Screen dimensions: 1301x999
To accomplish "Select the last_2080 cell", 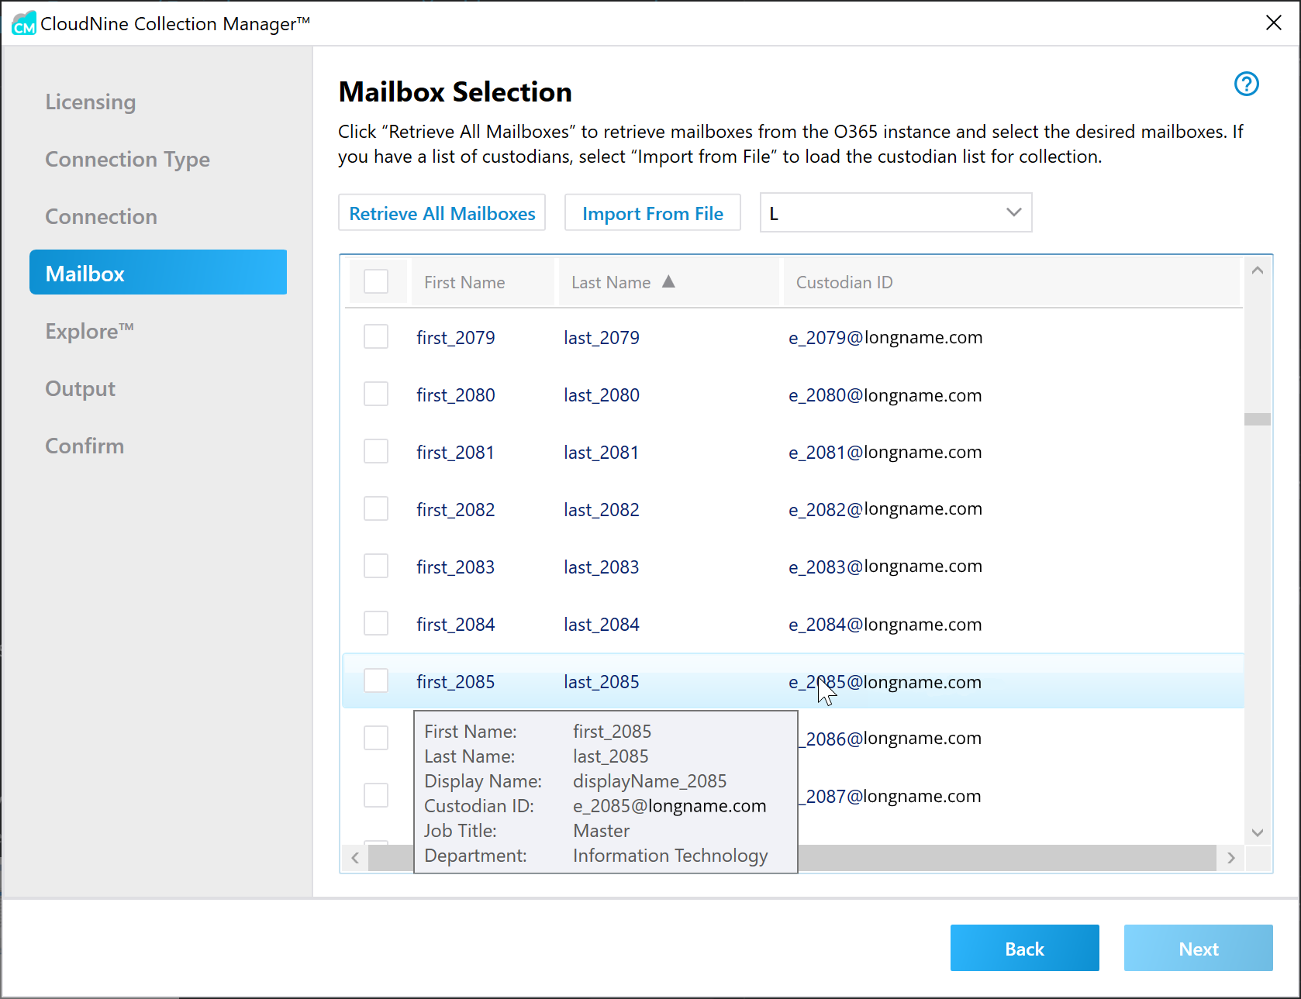I will coord(602,395).
